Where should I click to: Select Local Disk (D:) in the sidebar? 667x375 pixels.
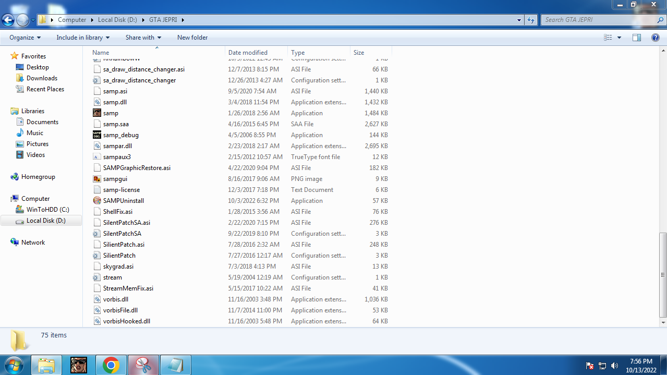click(x=41, y=221)
